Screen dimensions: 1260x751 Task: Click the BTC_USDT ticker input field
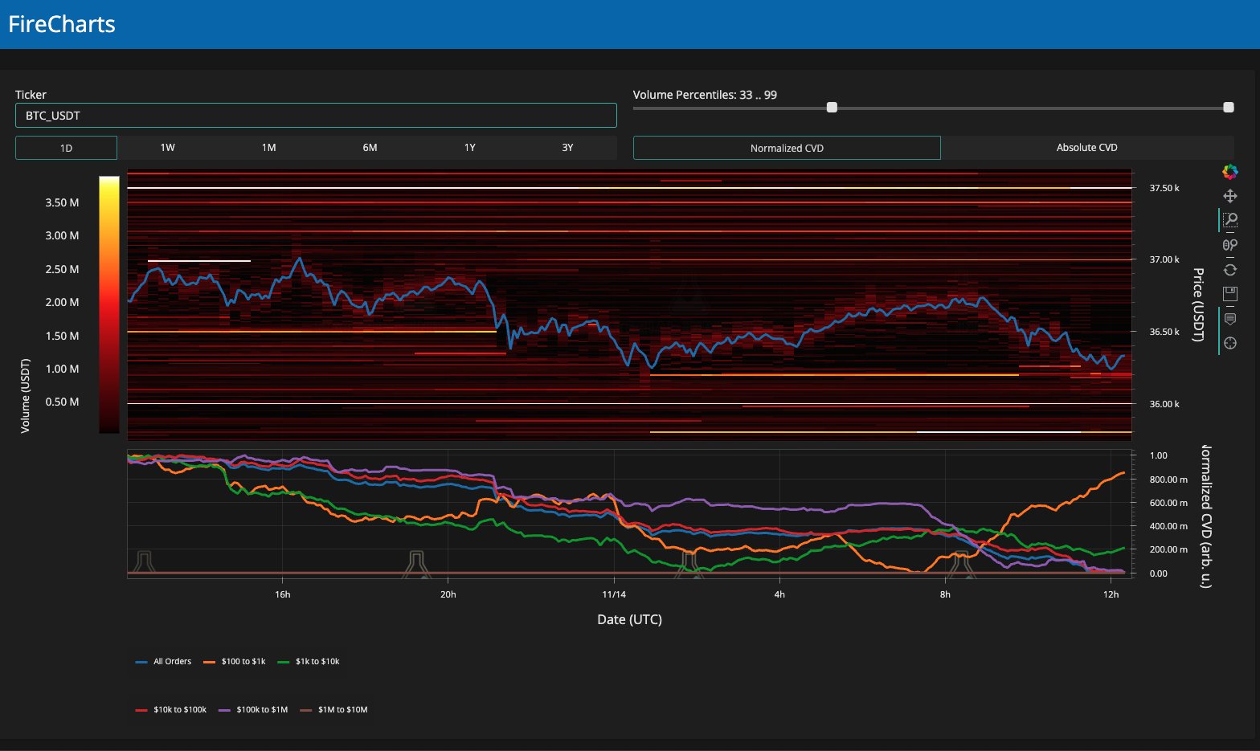(316, 116)
